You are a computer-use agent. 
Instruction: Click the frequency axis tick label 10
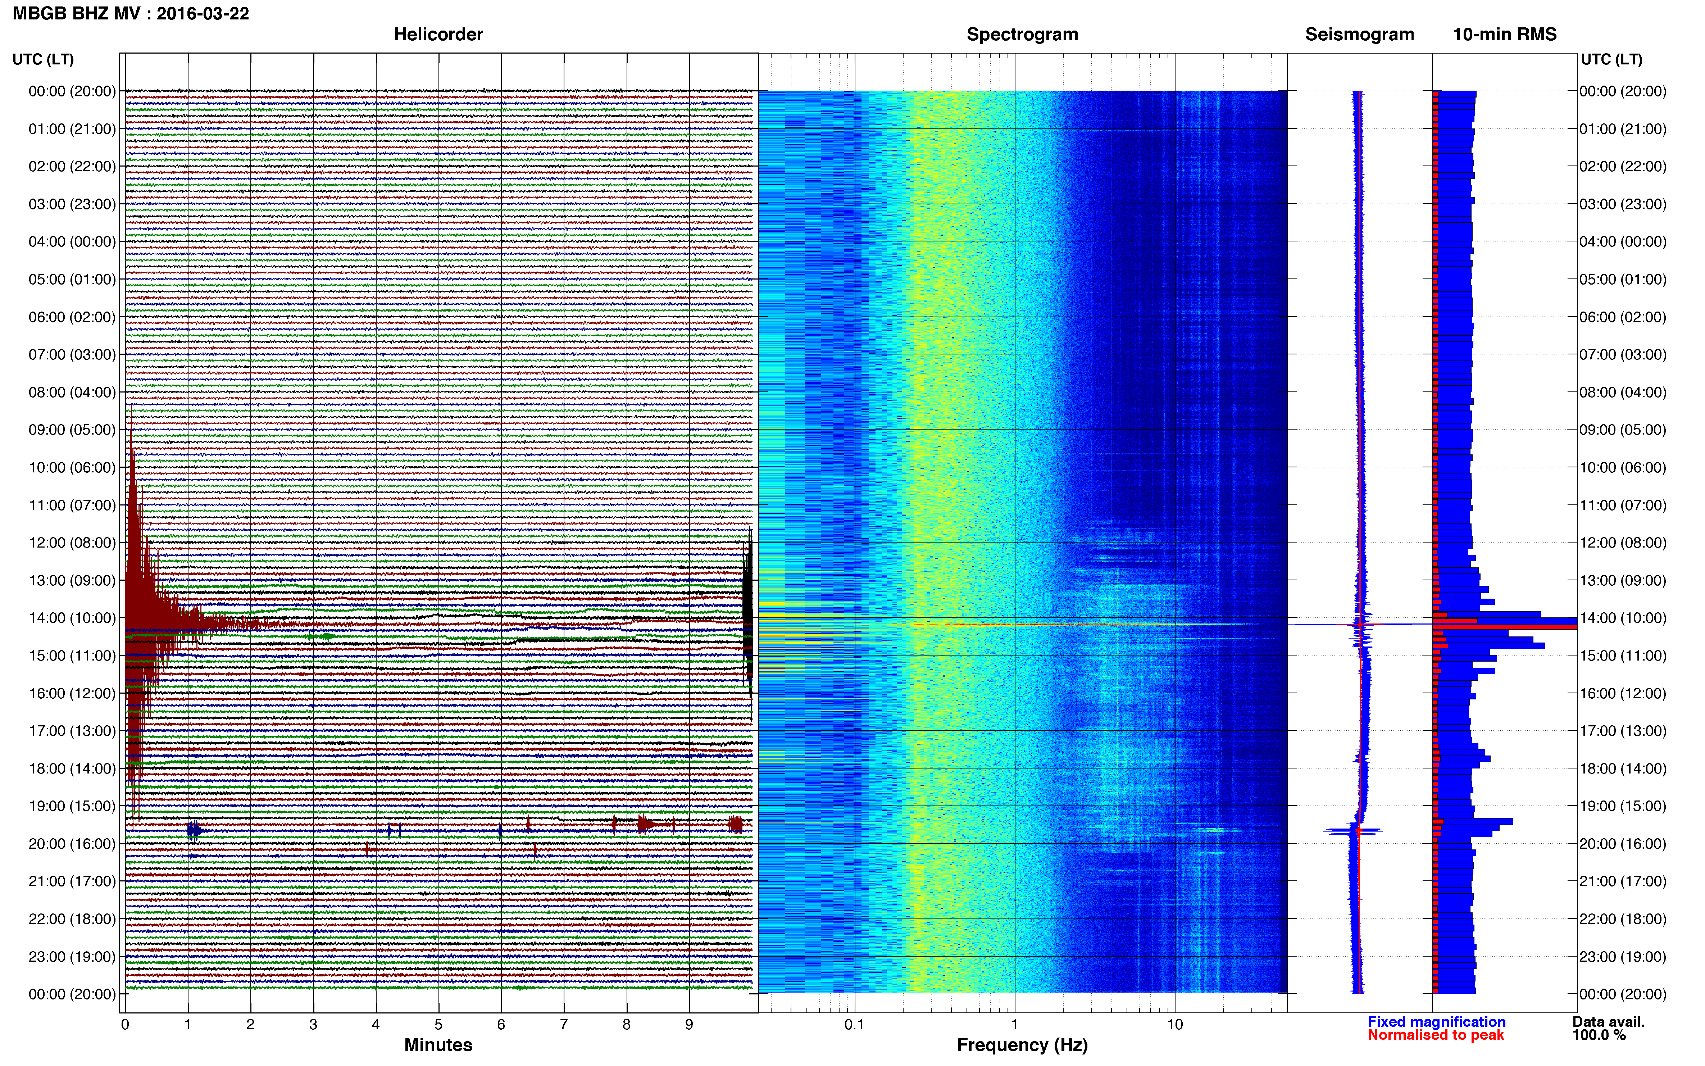click(1174, 1025)
